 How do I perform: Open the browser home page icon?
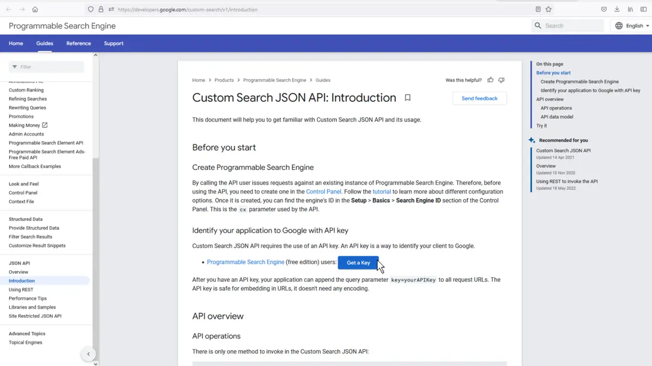tap(35, 9)
